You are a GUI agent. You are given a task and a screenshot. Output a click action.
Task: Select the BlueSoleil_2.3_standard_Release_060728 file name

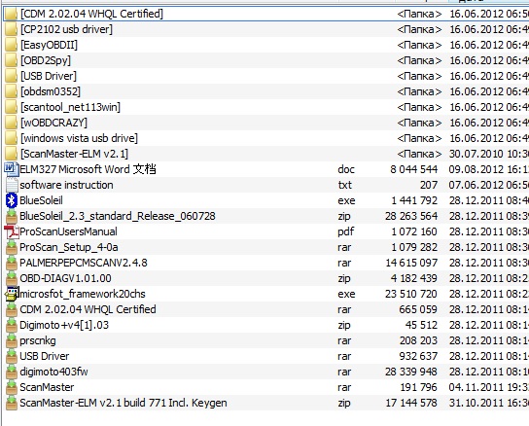tap(118, 216)
